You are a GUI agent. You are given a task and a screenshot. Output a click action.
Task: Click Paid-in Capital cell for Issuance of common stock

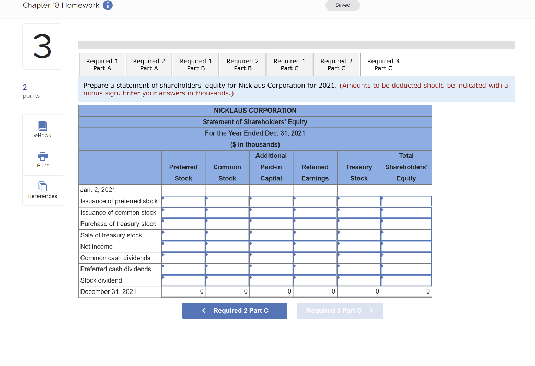pyautogui.click(x=271, y=212)
